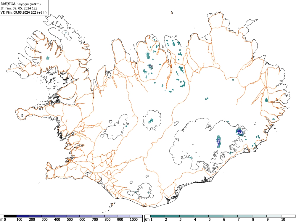Select the 9–10 km pale legend swatch
The height and width of the screenshot is (222, 296).
[x=274, y=216]
